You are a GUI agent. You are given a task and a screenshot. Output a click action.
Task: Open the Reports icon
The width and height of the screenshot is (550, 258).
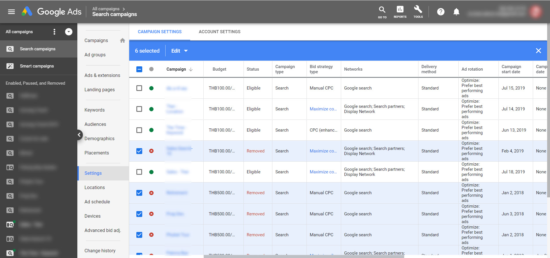400,11
